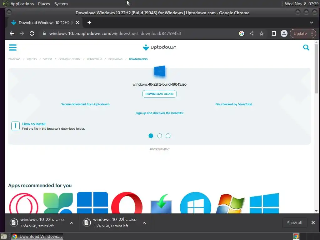The width and height of the screenshot is (320, 240).
Task: Click the UTILITIES breadcrumb
Action: (x=32, y=59)
